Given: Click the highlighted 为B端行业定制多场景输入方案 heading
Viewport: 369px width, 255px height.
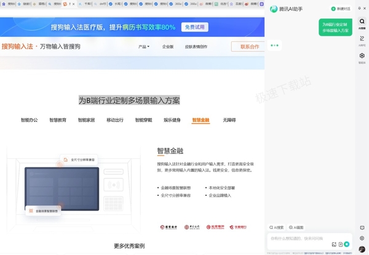Looking at the screenshot, I should [x=129, y=100].
